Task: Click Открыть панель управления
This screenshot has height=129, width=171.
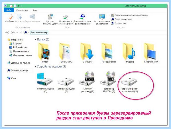Action: coord(102,19)
